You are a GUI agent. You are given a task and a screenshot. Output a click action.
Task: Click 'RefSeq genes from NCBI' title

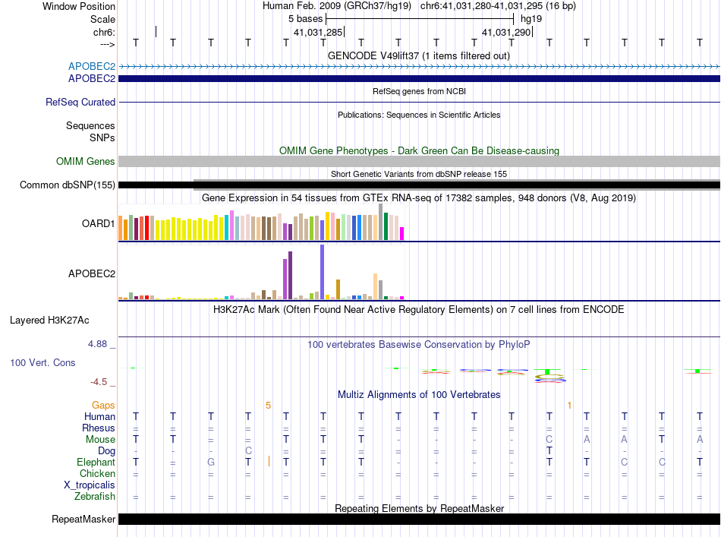click(x=419, y=91)
